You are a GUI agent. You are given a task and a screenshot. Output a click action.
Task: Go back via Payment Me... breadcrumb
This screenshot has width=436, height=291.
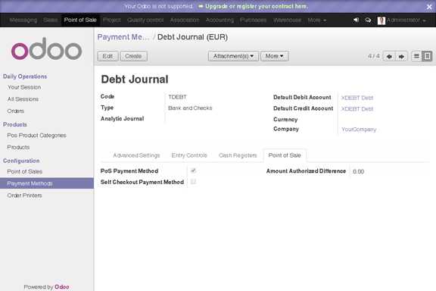pos(123,37)
